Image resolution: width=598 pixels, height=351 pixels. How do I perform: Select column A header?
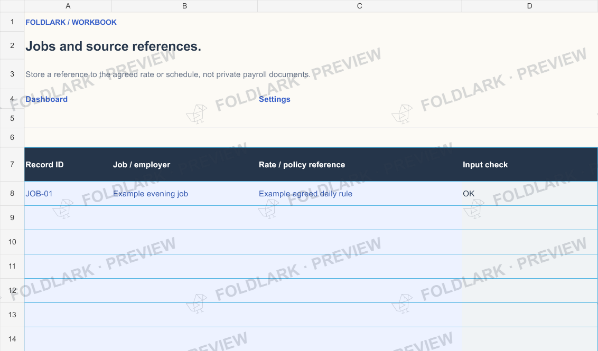[x=68, y=6]
